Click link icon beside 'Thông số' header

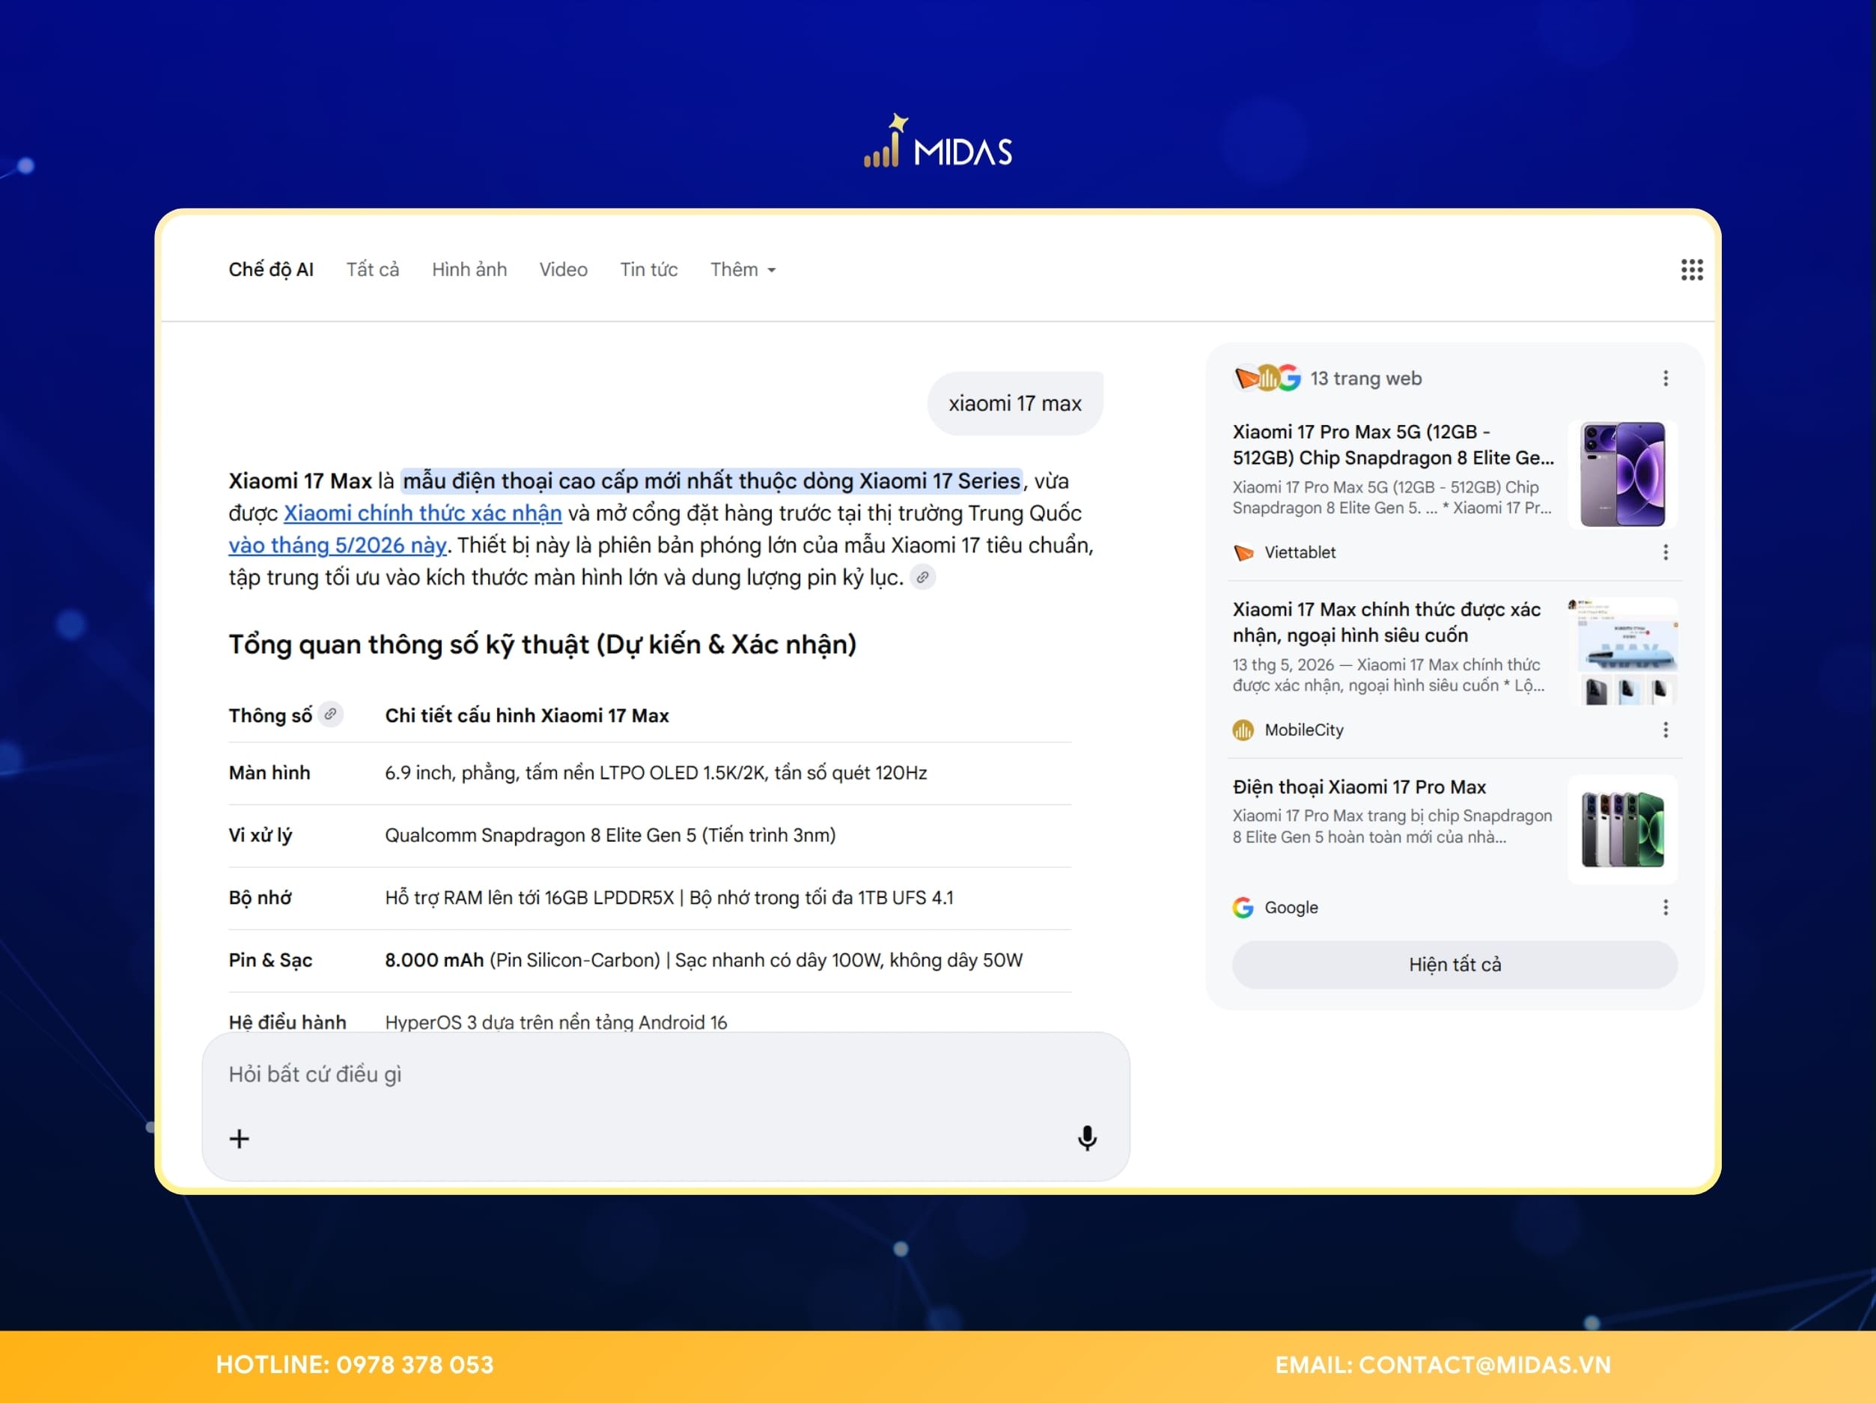(331, 714)
